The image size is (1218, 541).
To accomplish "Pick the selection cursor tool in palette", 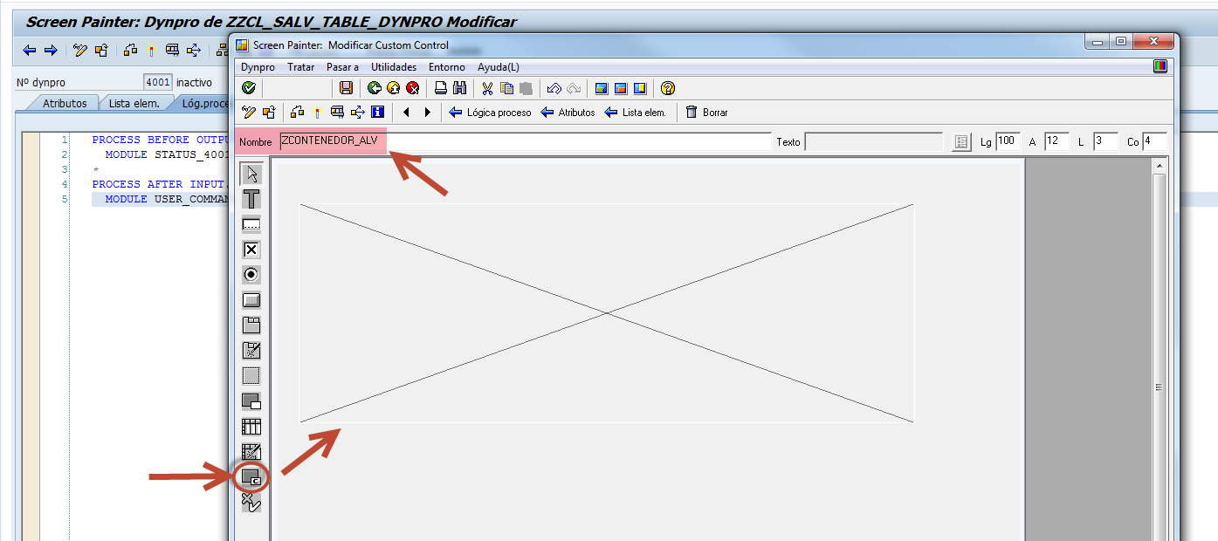I will coord(251,174).
